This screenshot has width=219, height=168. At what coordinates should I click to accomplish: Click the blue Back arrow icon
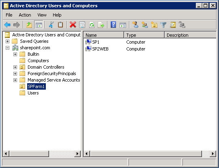coord(7,25)
